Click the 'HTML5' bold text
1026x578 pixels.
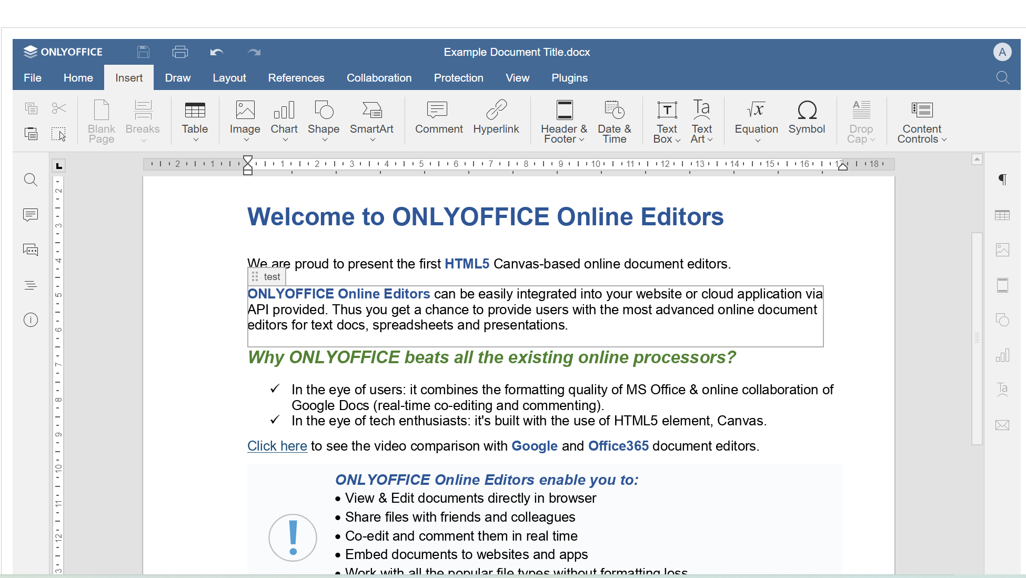[467, 264]
